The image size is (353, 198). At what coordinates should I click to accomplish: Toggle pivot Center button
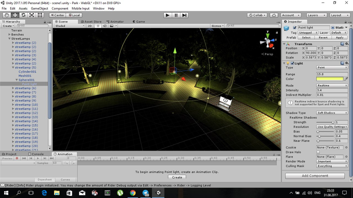pos(57,15)
